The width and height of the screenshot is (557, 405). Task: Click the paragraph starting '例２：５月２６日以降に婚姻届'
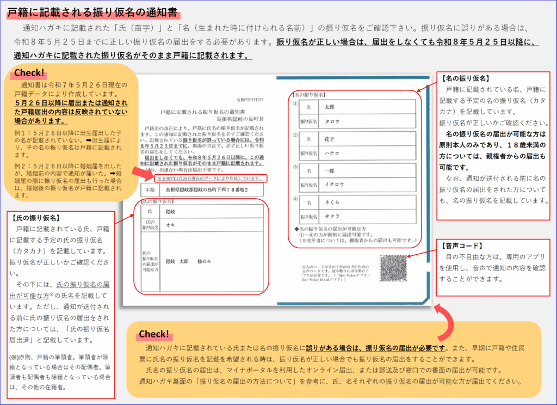(x=68, y=180)
